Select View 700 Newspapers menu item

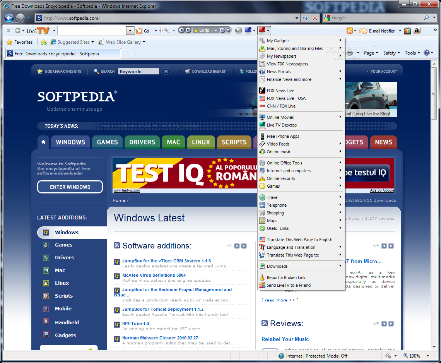tap(301, 64)
